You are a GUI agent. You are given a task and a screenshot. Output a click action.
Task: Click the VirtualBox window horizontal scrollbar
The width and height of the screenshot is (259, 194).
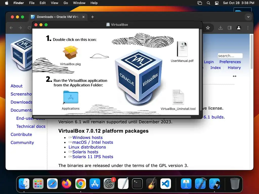(112, 117)
